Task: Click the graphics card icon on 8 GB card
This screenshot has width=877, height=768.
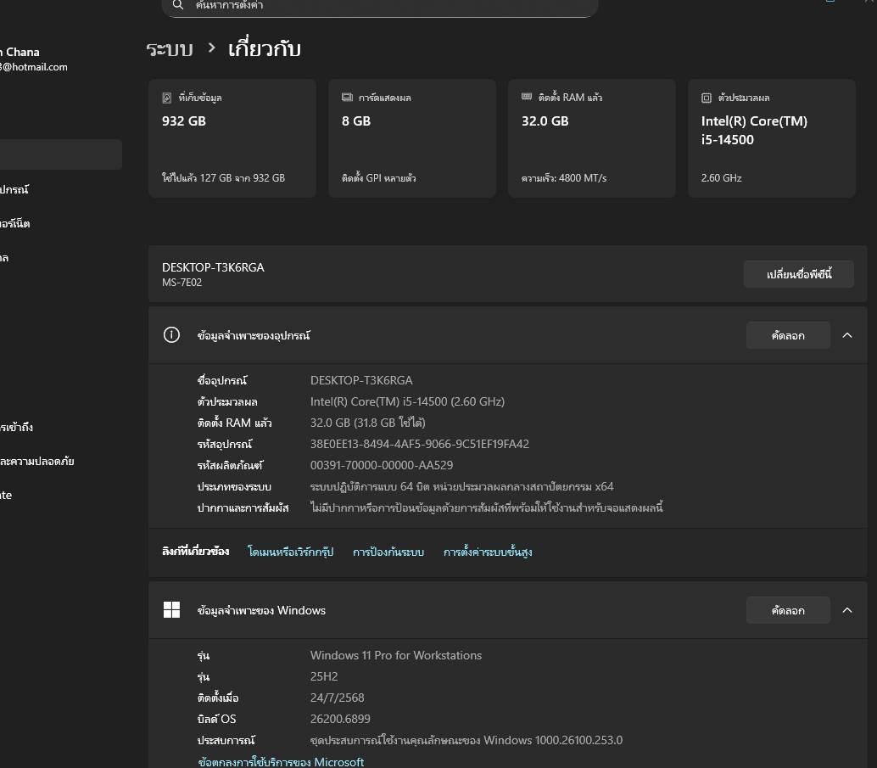Action: coord(346,98)
